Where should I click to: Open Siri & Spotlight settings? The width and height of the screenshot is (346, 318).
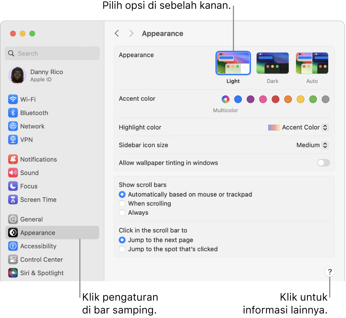(x=40, y=273)
